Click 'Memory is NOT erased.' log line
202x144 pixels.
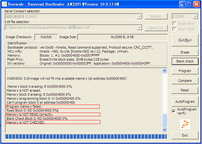coord(24,90)
